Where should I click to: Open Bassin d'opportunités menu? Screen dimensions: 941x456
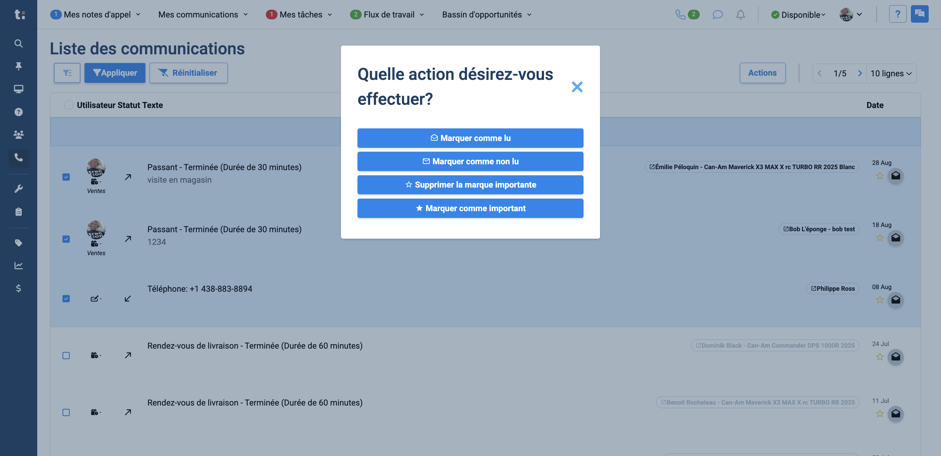(487, 15)
